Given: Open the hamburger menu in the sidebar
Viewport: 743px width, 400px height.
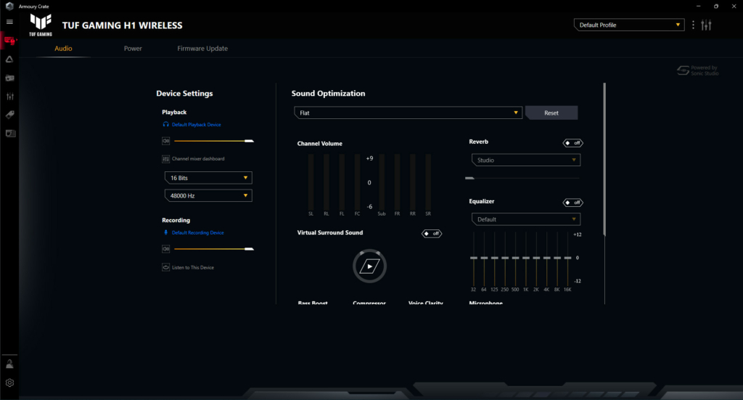Looking at the screenshot, I should [x=9, y=22].
